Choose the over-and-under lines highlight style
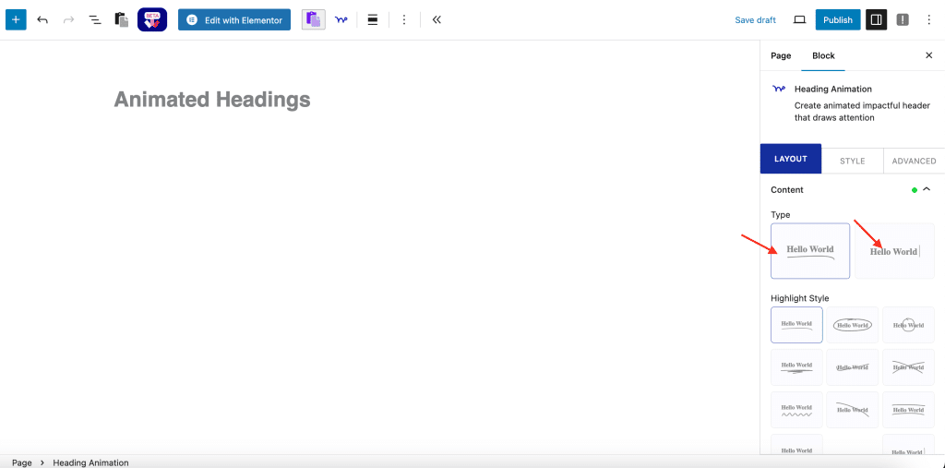Screen dimensions: 945x468 tap(908, 410)
